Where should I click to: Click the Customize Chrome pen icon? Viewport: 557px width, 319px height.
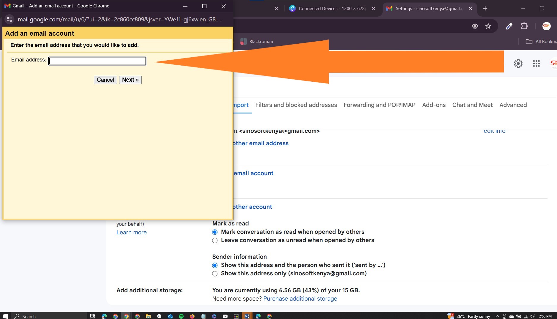(509, 26)
